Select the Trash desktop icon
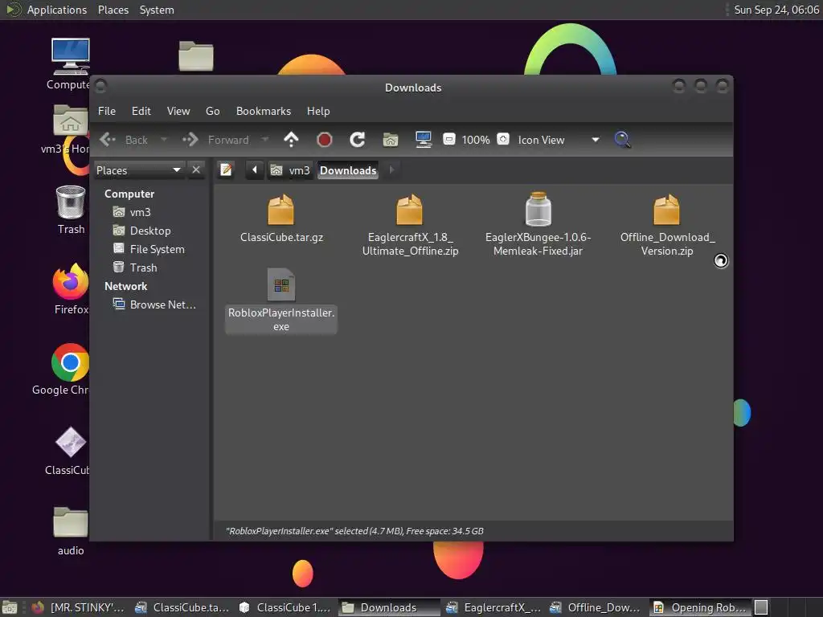 (71, 210)
